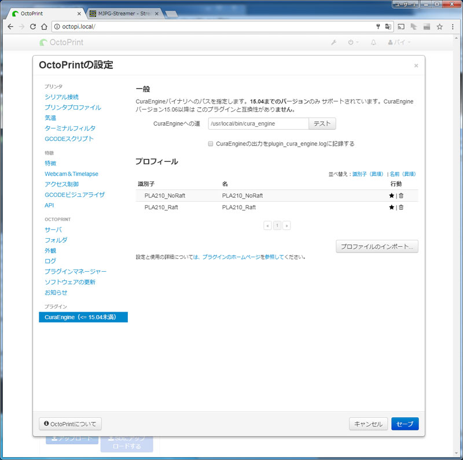The height and width of the screenshot is (460, 463).
Task: Close the OctoPrint settings dialog
Action: (416, 65)
